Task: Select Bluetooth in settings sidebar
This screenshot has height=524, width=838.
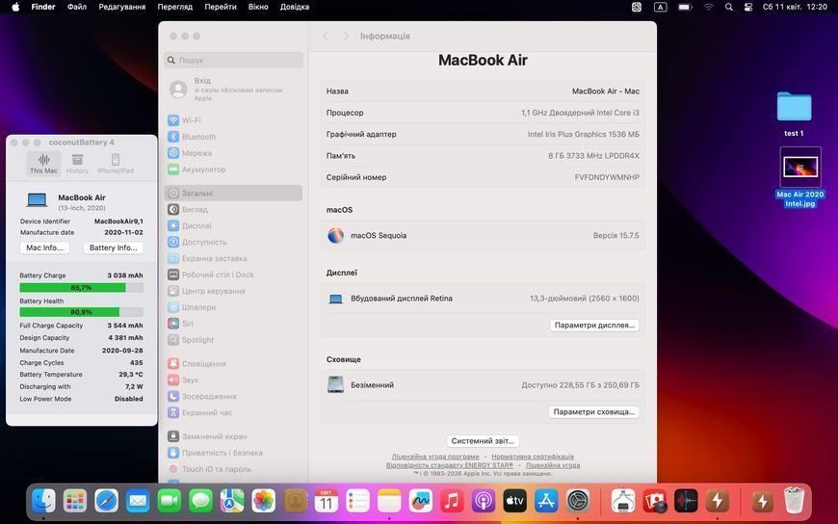Action: (233, 137)
